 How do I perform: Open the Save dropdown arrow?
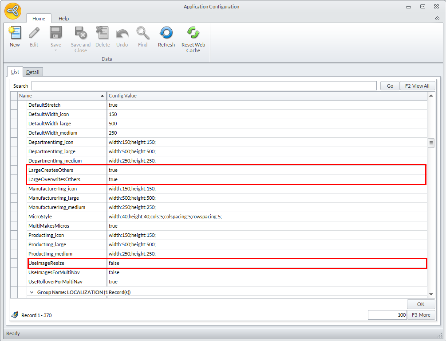(56, 50)
